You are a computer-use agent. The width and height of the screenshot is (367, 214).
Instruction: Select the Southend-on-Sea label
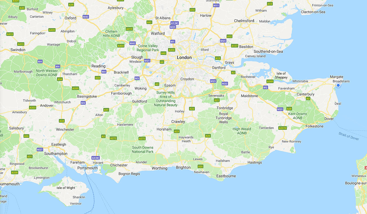pos(268,51)
